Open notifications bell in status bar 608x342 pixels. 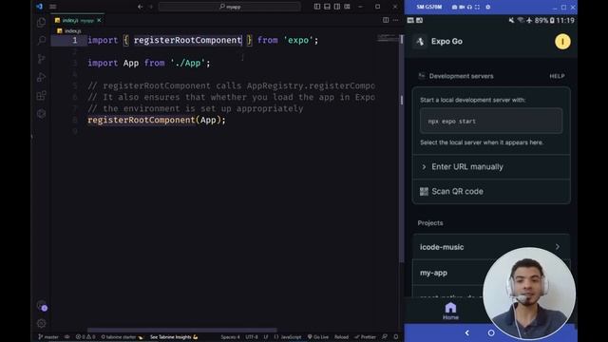(396, 337)
